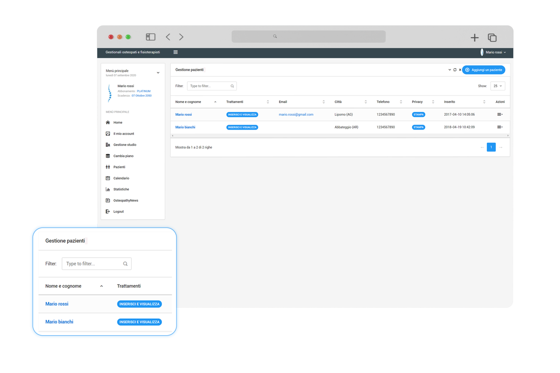The height and width of the screenshot is (373, 560).
Task: Click the refresh icon in Gestione pazienti panel
Action: 455,70
